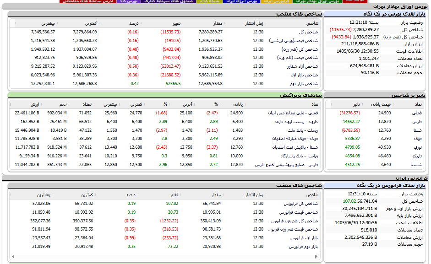The height and width of the screenshot is (264, 431).
Task: Open the بورس انرژی ایران blue tab
Action: (242, 1)
